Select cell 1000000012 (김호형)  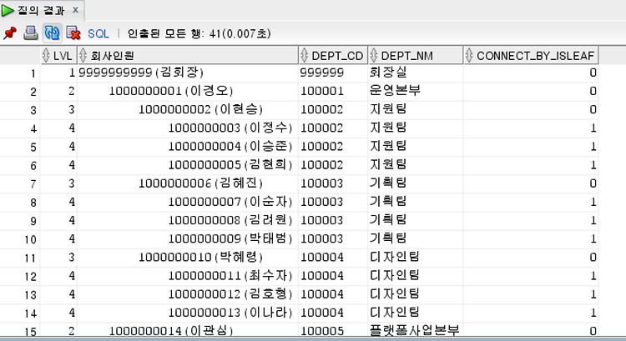(188, 294)
